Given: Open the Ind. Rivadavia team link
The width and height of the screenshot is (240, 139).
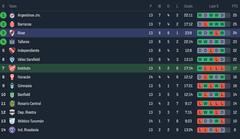Looking at the screenshot, I should (x=28, y=130).
